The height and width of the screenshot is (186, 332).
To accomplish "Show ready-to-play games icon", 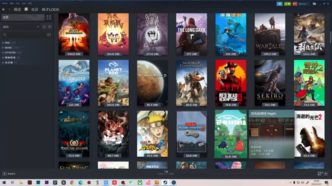I will (x=49, y=27).
